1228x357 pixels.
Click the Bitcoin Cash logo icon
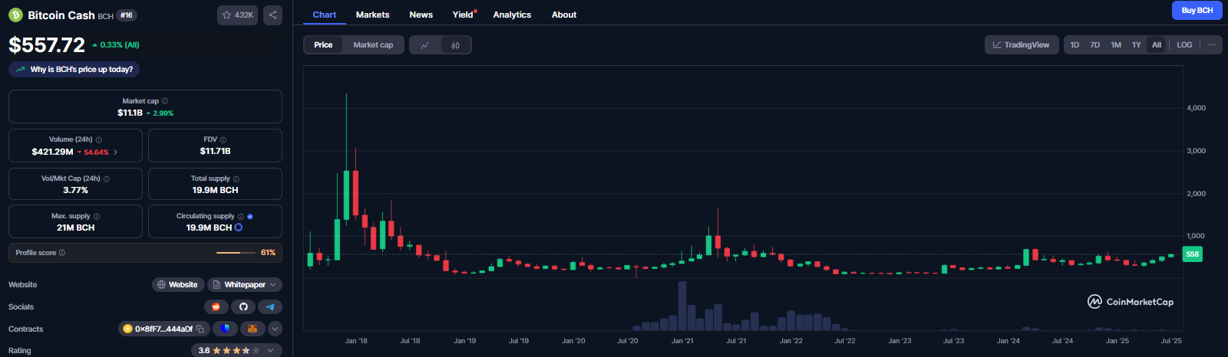(x=15, y=15)
